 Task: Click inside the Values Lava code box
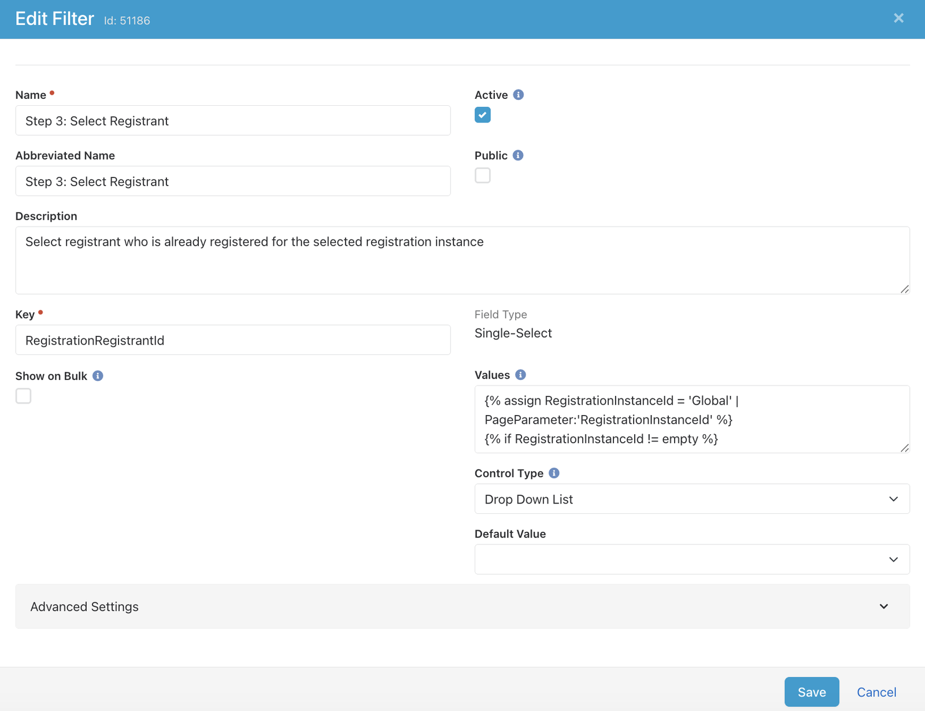point(691,419)
